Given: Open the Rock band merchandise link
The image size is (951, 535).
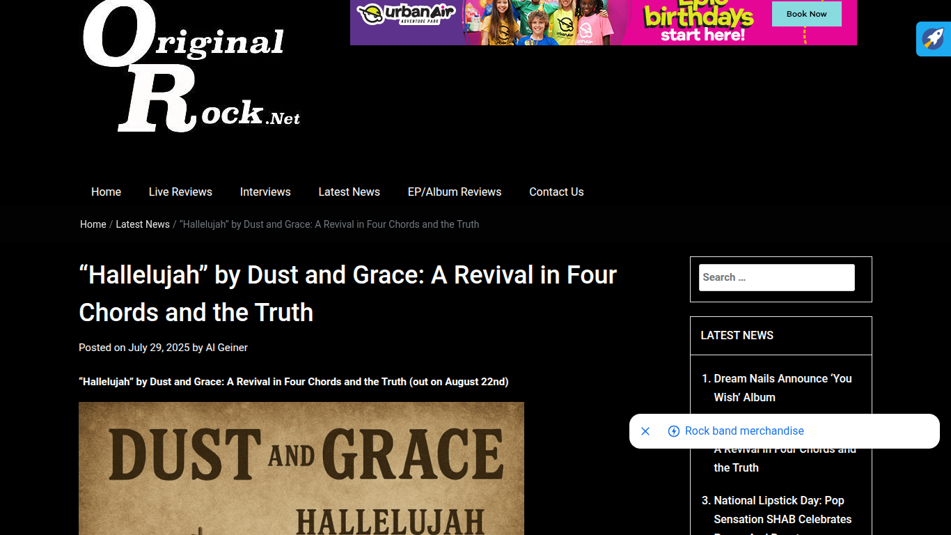Looking at the screenshot, I should point(744,431).
